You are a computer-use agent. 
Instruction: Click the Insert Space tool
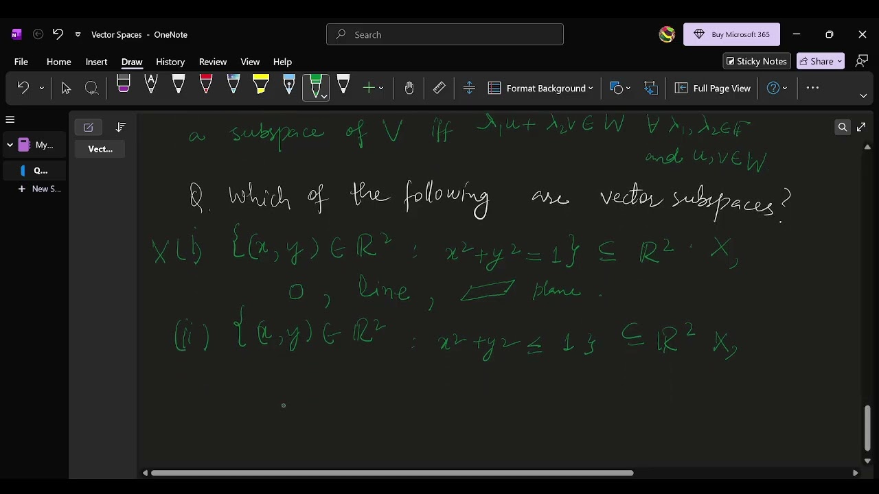point(469,88)
